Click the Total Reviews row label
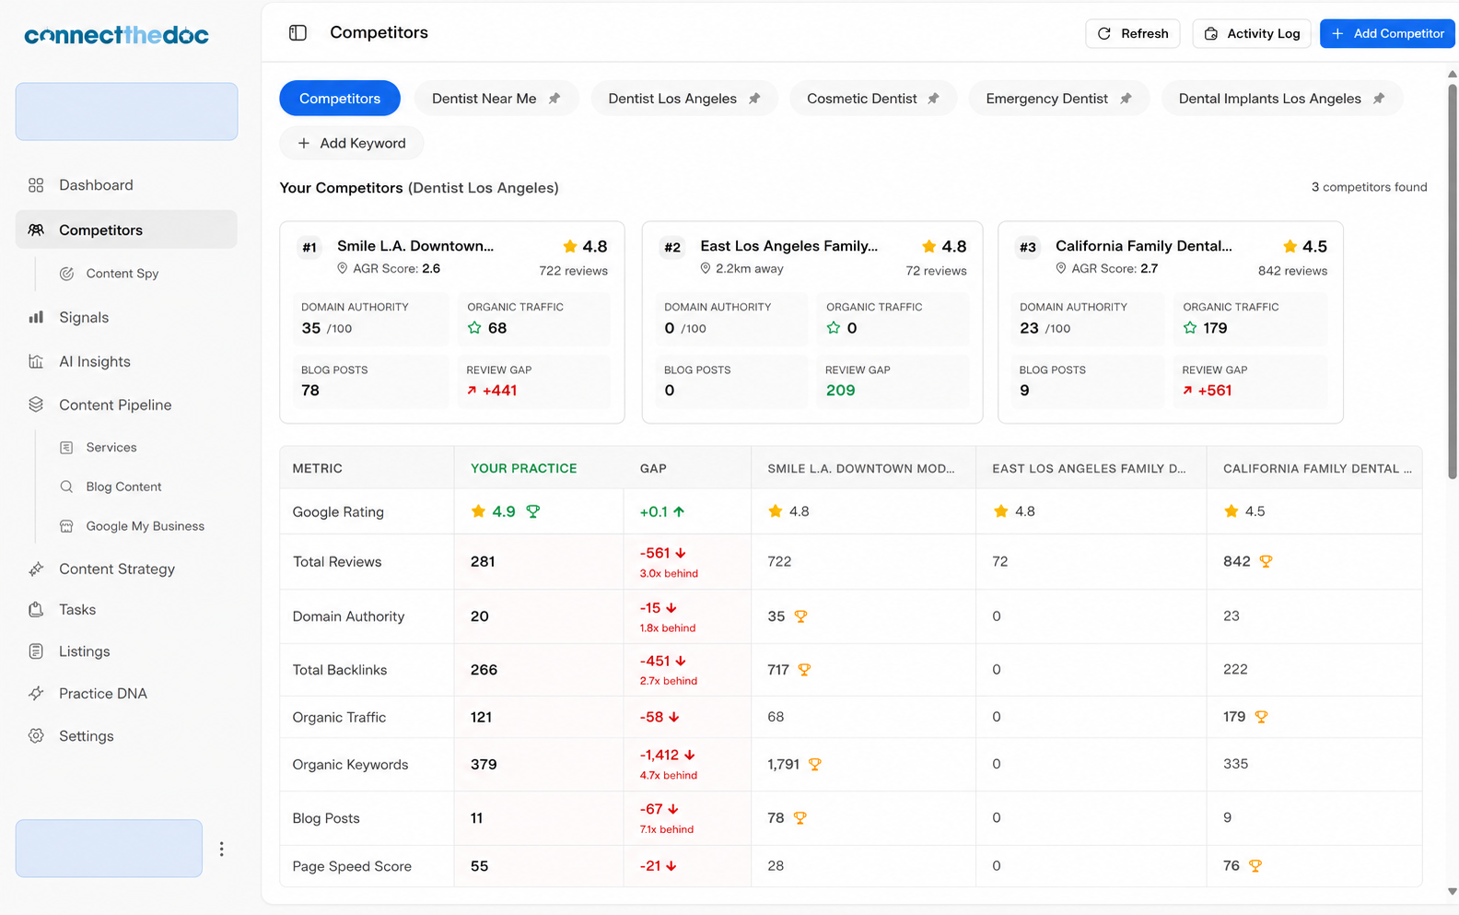Viewport: 1459px width, 915px height. click(x=337, y=561)
